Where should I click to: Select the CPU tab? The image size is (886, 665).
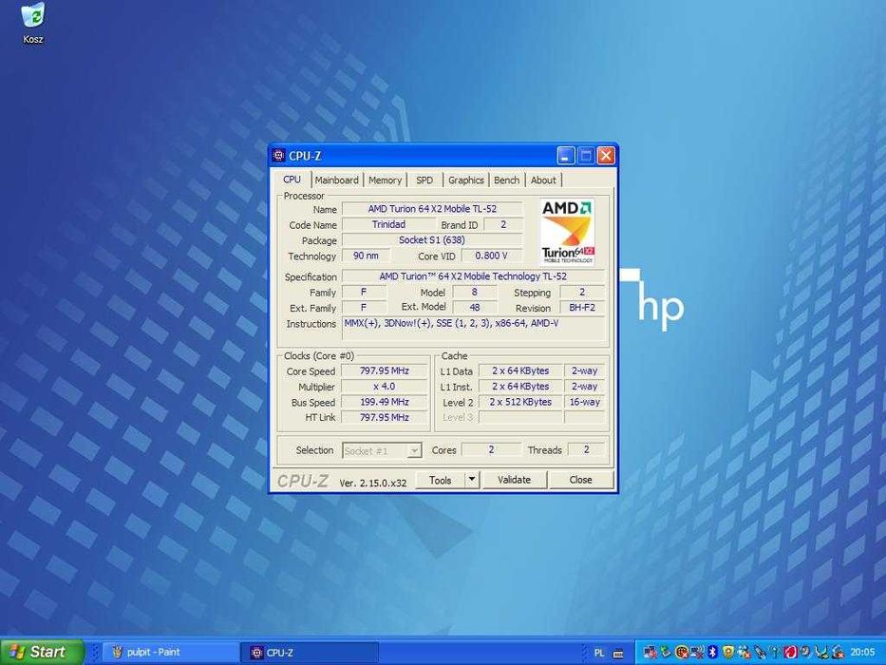(x=292, y=180)
